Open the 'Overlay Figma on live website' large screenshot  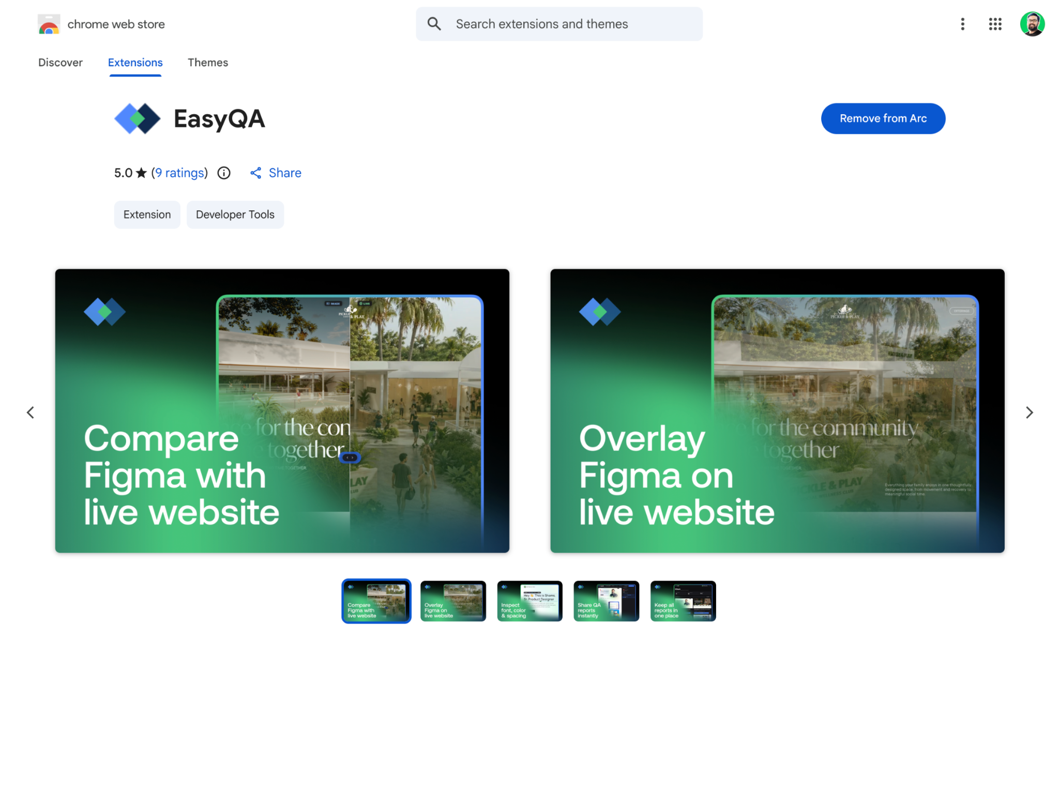777,410
